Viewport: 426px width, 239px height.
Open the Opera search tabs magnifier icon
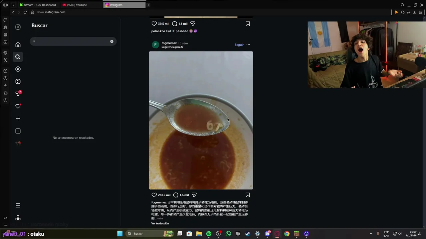402,5
